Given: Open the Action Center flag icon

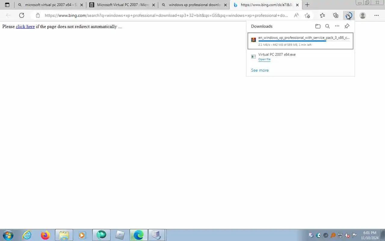Looking at the screenshot, I should coord(355,235).
